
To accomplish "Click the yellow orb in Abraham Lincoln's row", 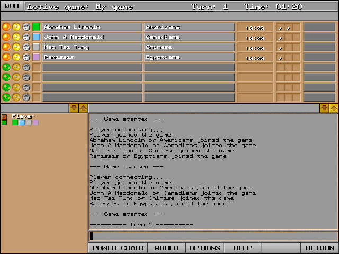I will (x=16, y=27).
